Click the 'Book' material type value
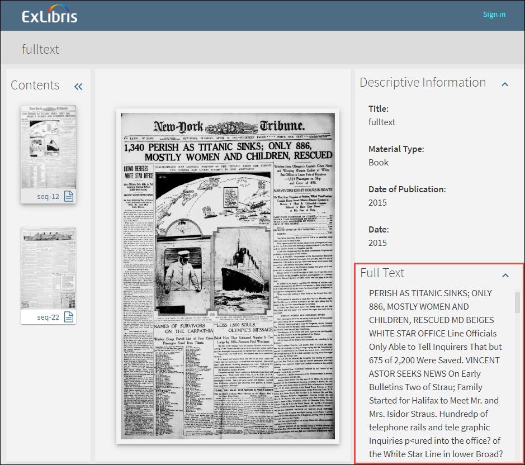Screen dimensions: 525x465 click(x=379, y=163)
